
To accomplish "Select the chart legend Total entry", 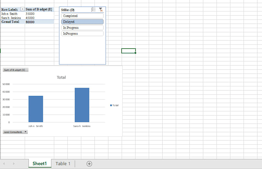I will pos(114,105).
